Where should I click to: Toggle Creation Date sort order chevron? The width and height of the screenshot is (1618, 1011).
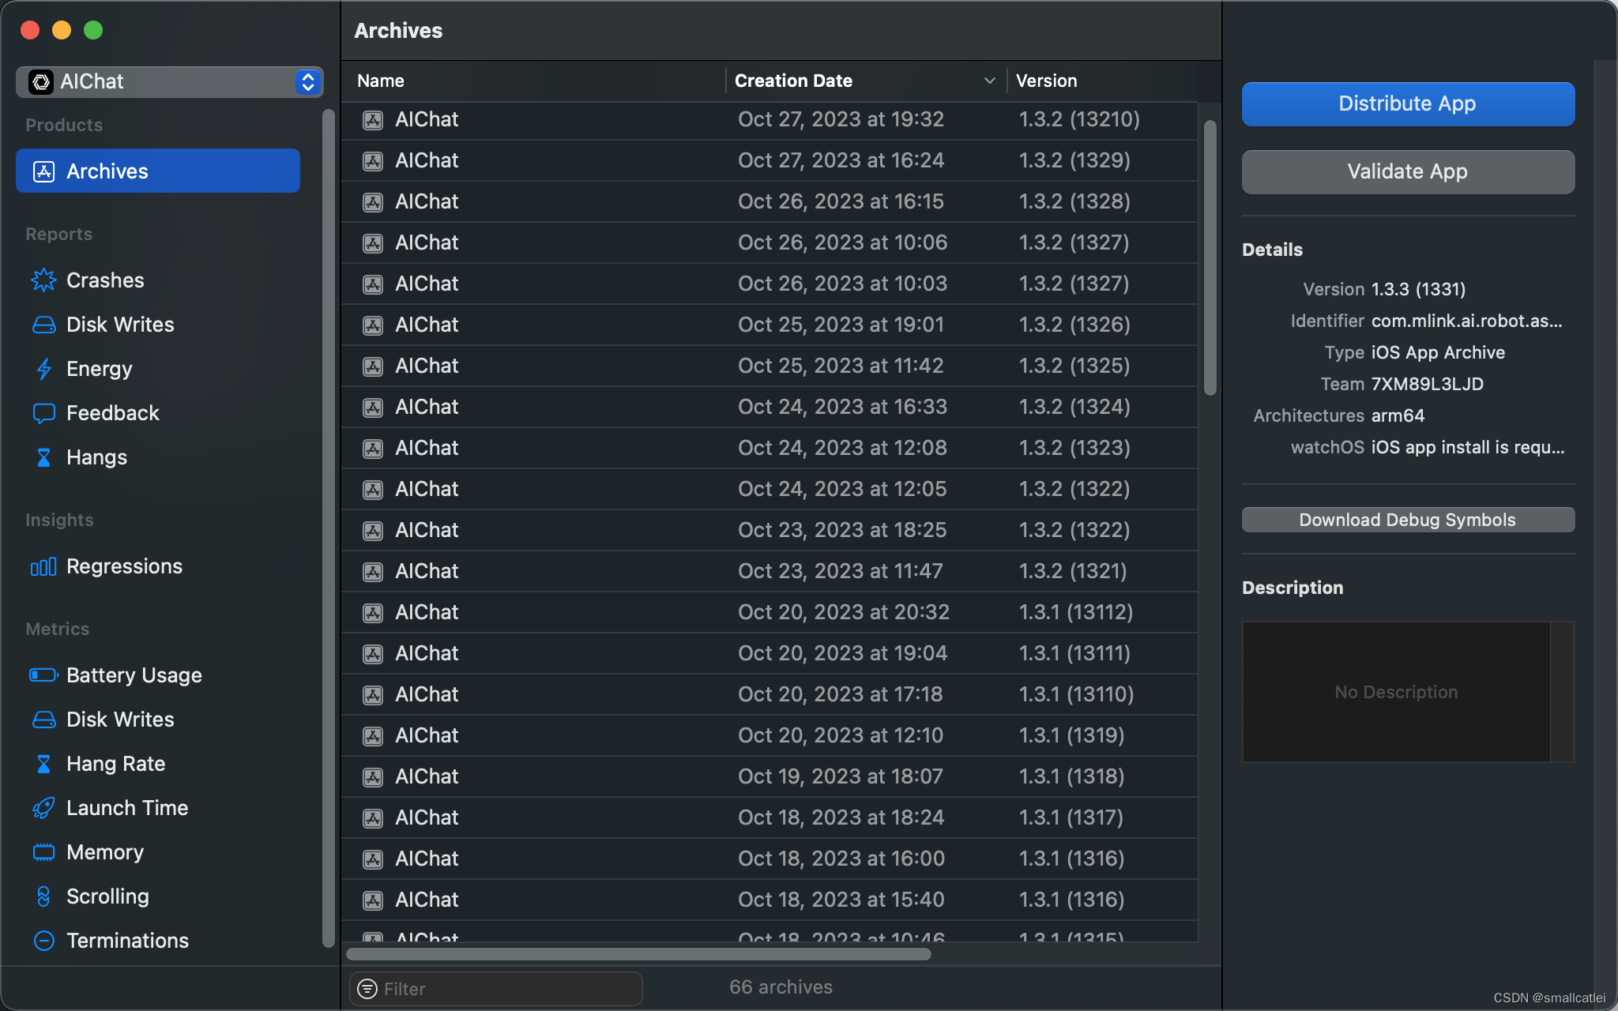tap(989, 81)
